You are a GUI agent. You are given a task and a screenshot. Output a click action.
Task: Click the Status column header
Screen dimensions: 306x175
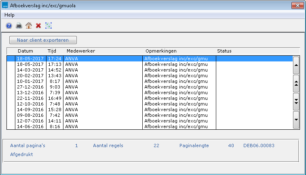tap(224, 51)
